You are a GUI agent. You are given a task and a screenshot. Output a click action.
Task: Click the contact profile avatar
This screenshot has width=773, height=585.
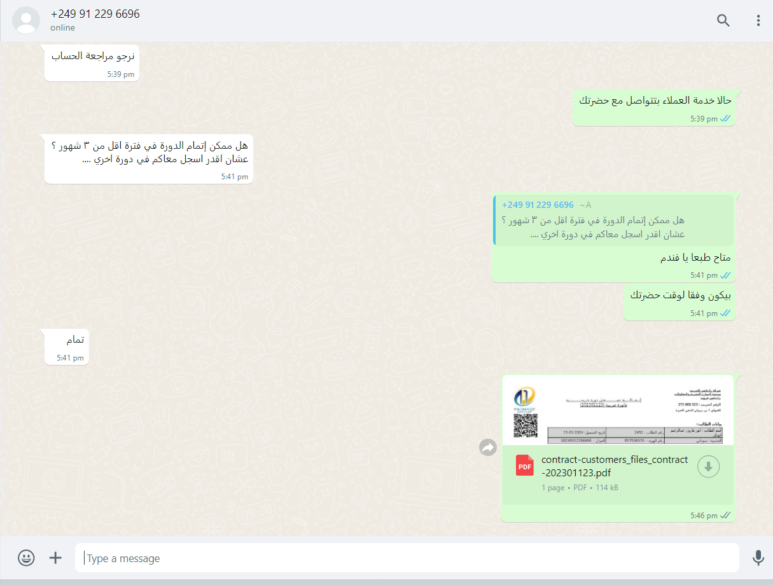(26, 20)
